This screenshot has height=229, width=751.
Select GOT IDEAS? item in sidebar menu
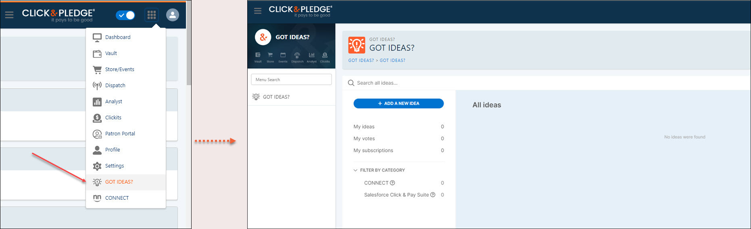click(291, 97)
